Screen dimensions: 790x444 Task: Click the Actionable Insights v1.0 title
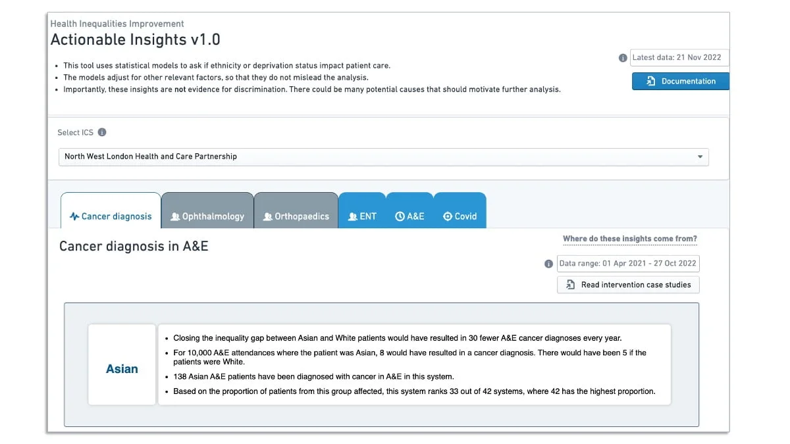coord(136,39)
